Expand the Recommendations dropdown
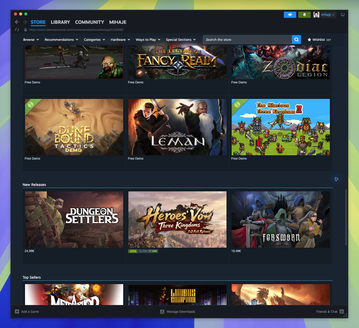359x328 pixels. point(61,40)
